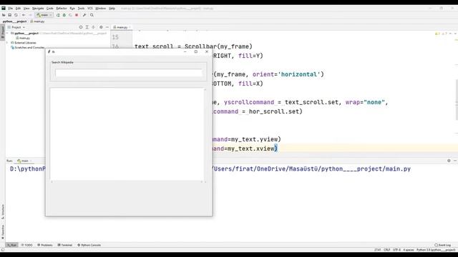Click the Python interpreter status bar entry

[x=436, y=250]
